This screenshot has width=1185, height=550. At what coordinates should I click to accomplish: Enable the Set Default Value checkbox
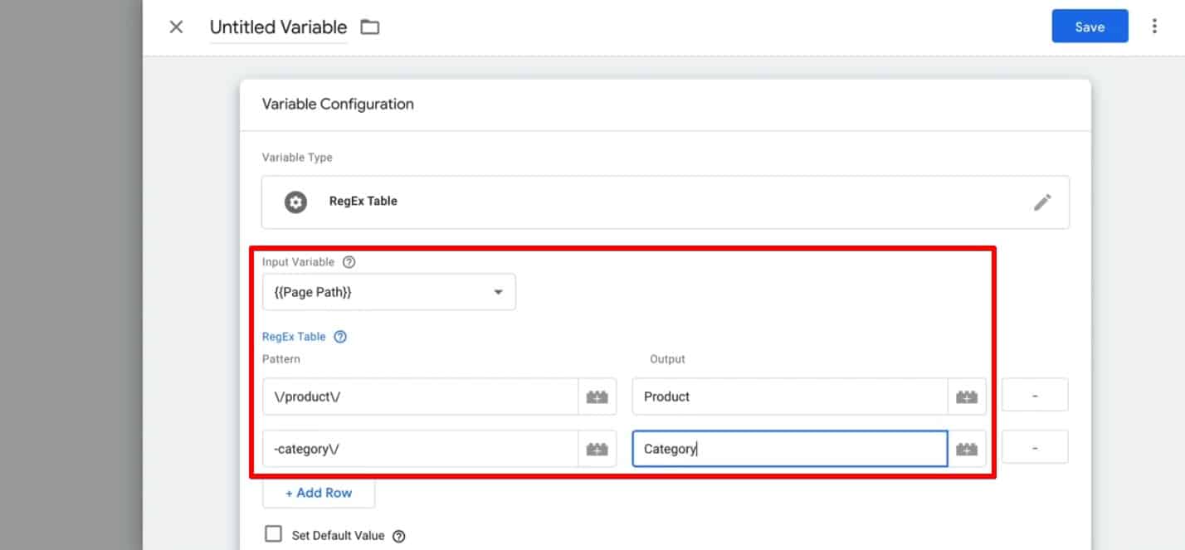point(273,534)
